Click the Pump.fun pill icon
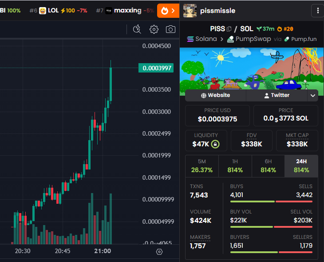 pos(287,39)
